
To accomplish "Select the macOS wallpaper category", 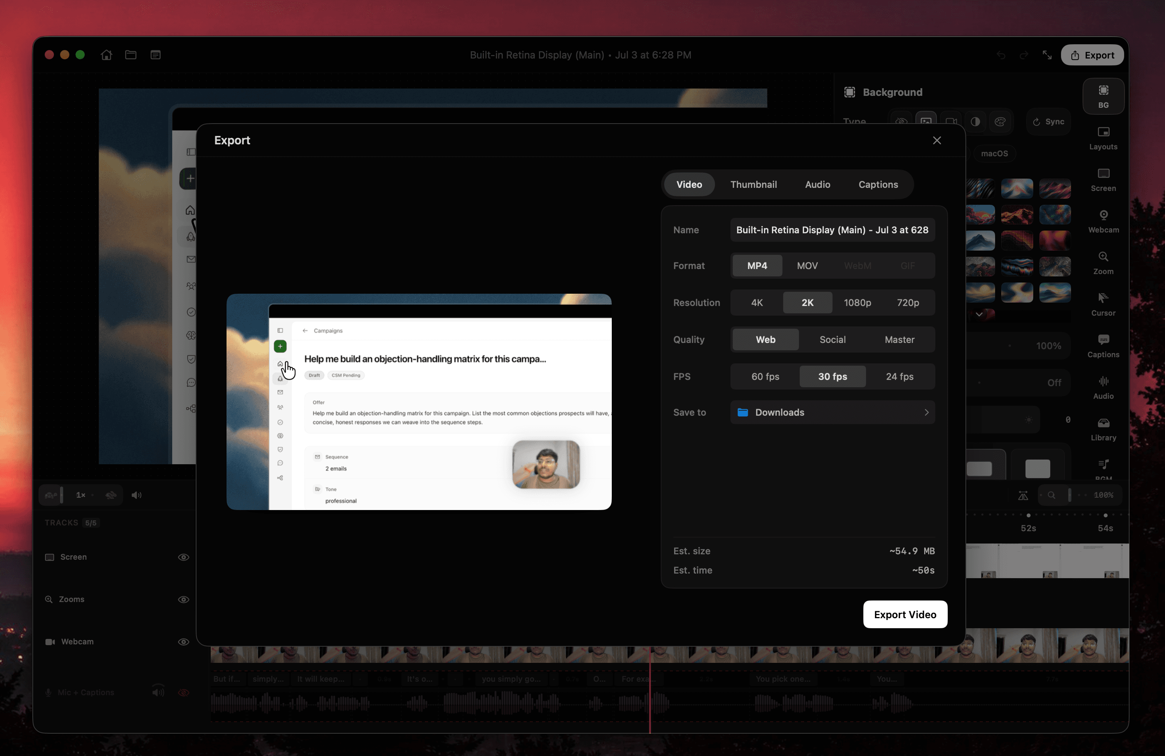I will click(x=994, y=154).
